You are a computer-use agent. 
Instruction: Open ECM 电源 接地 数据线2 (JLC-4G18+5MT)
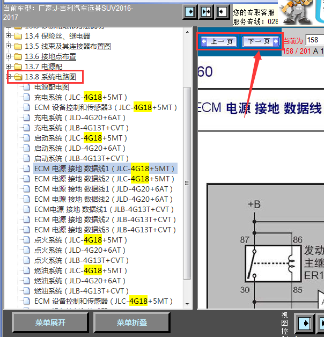[x=104, y=179]
